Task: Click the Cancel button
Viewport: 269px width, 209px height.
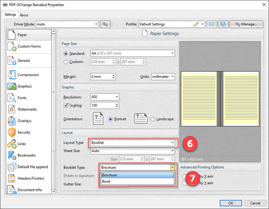Action: point(255,203)
